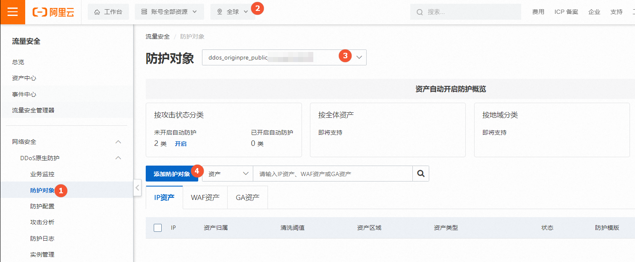Switch to the WAF资产 tab

coord(205,197)
